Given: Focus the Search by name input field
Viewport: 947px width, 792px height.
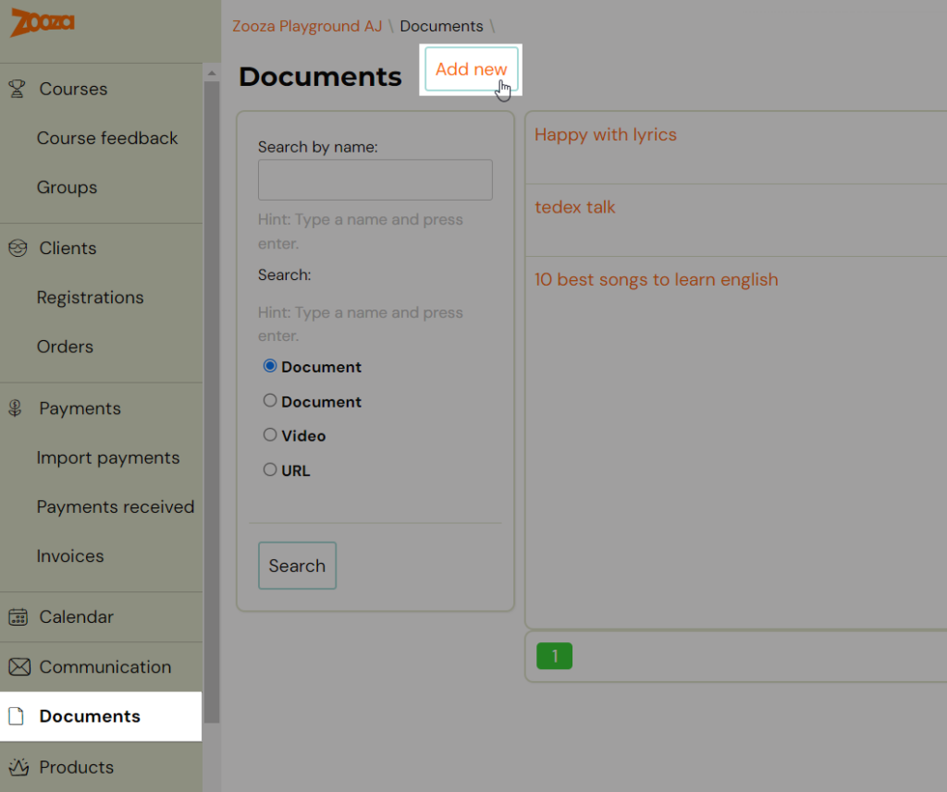Looking at the screenshot, I should (x=375, y=180).
